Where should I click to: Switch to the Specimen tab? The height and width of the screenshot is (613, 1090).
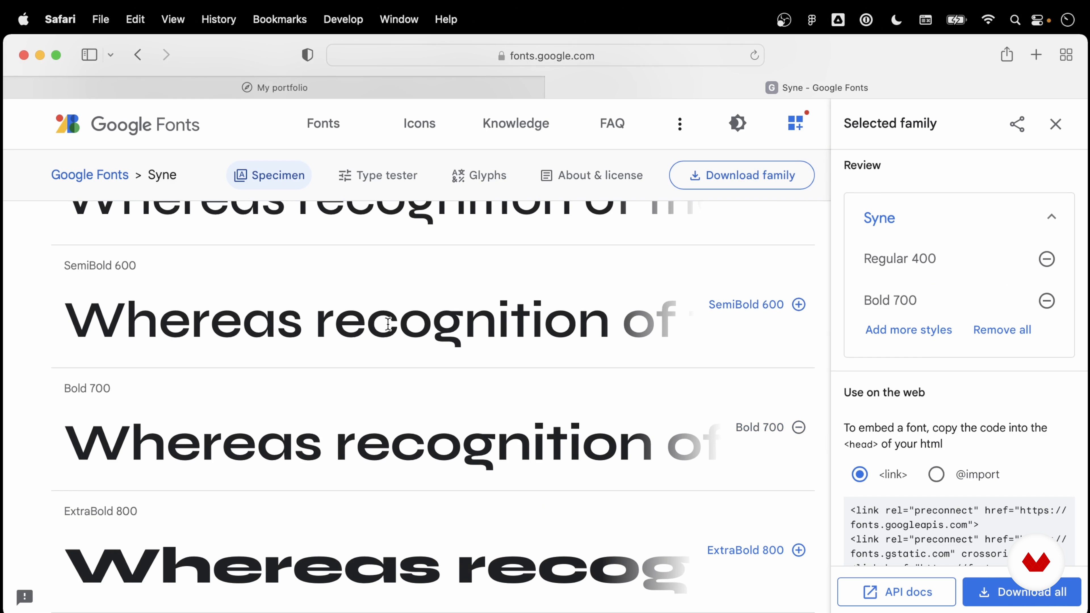point(269,175)
